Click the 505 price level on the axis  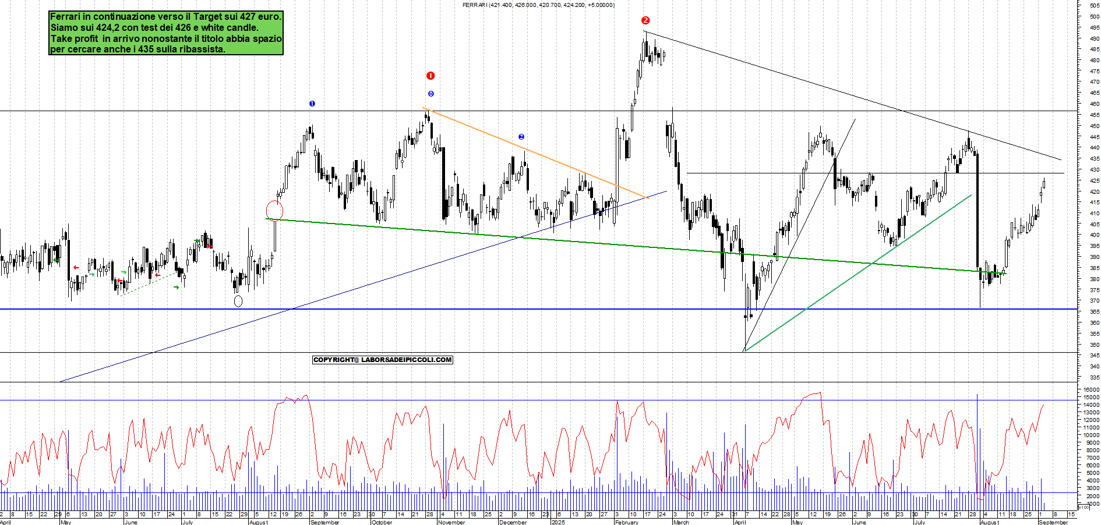[x=1095, y=5]
